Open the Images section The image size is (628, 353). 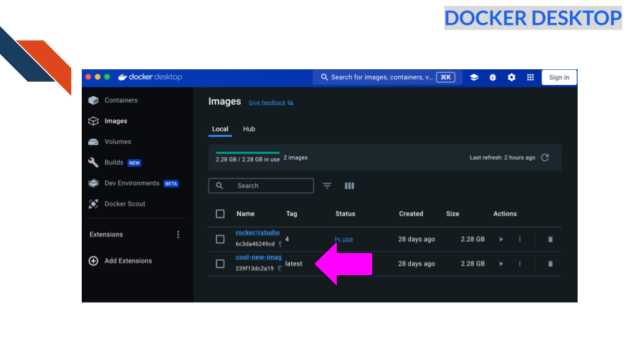pos(116,121)
